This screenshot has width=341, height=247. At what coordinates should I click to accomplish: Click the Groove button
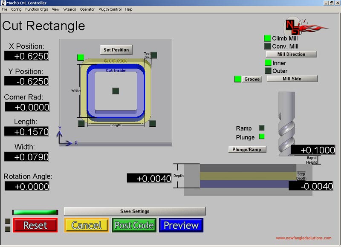pyautogui.click(x=252, y=79)
